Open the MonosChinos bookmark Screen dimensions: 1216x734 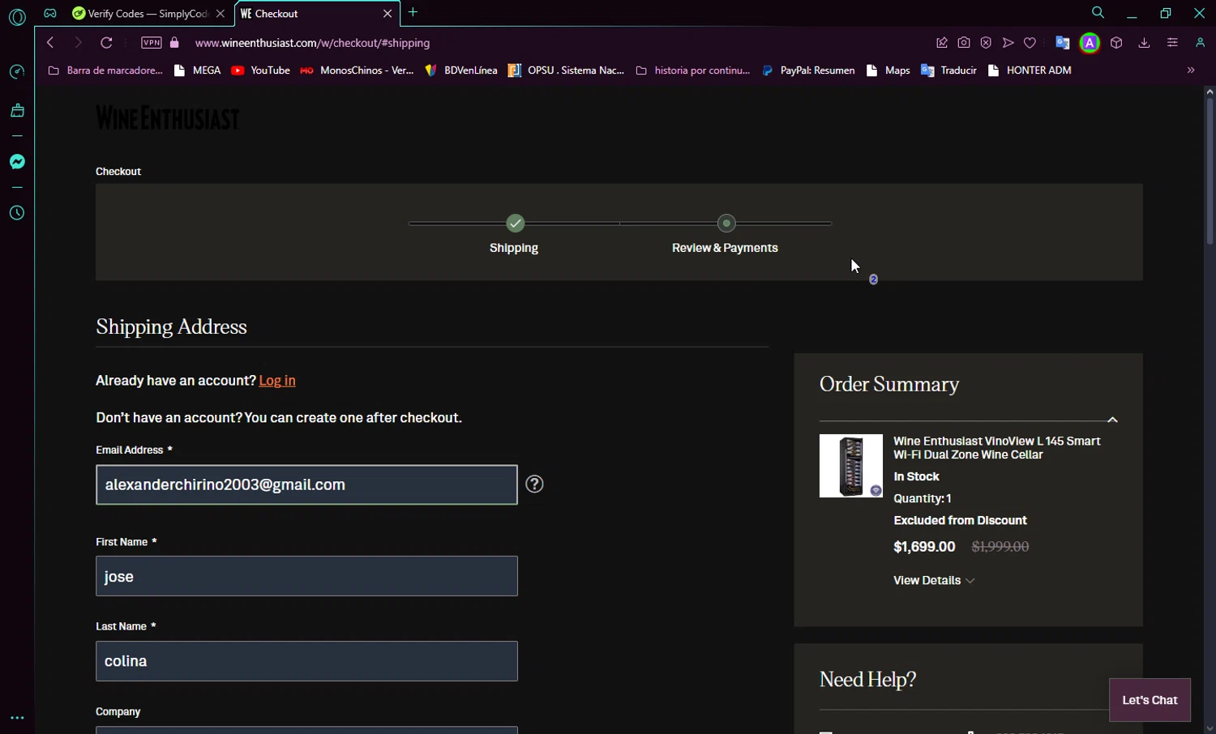(357, 70)
